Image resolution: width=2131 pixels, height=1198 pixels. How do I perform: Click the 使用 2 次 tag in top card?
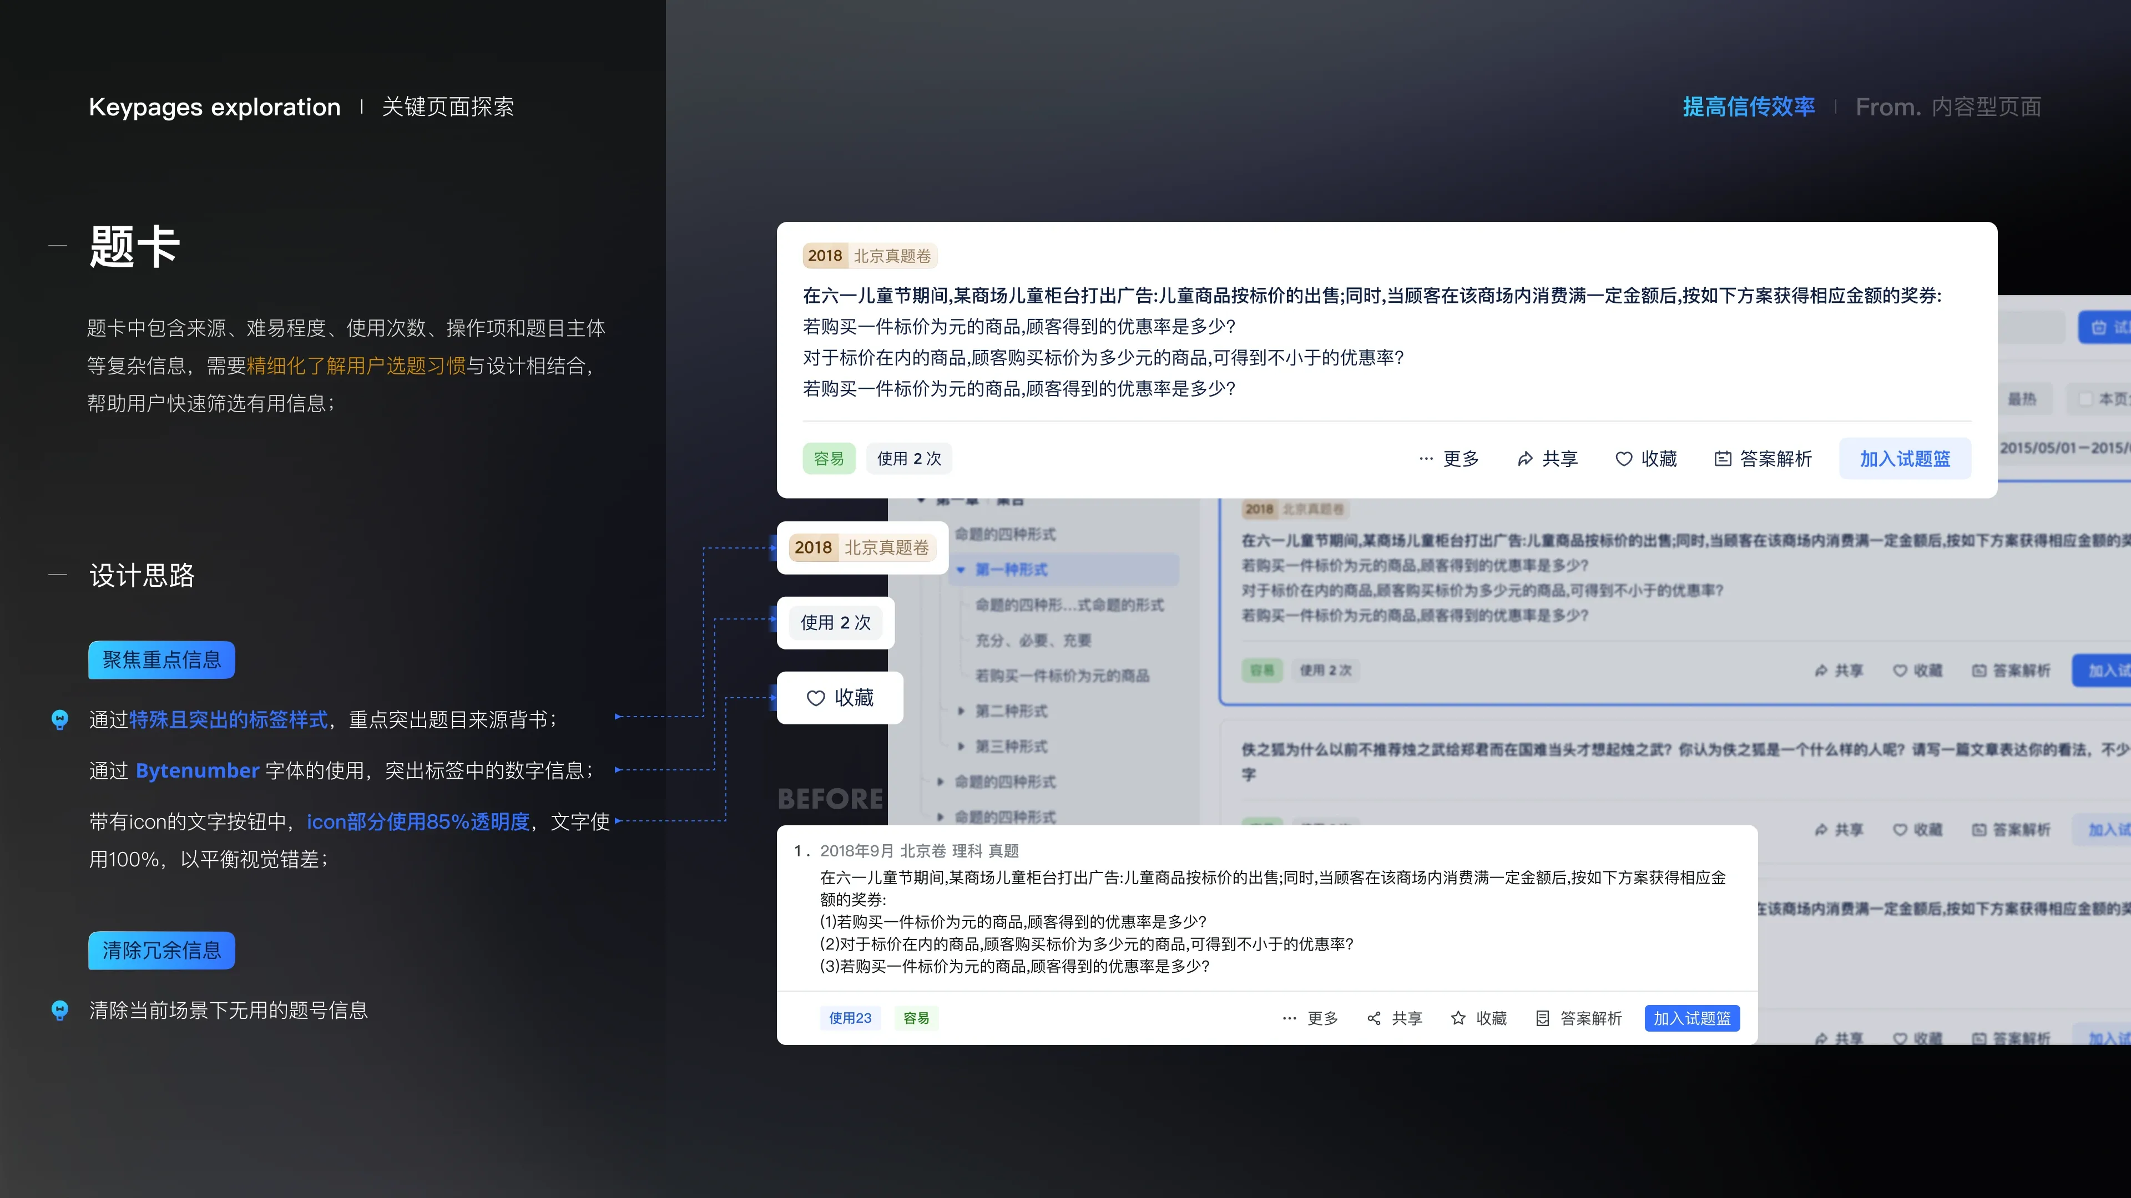click(x=909, y=459)
